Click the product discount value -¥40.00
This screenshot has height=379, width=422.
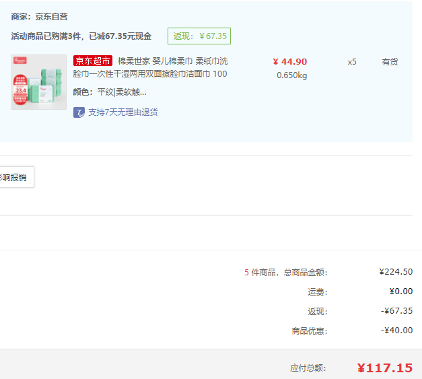click(396, 331)
